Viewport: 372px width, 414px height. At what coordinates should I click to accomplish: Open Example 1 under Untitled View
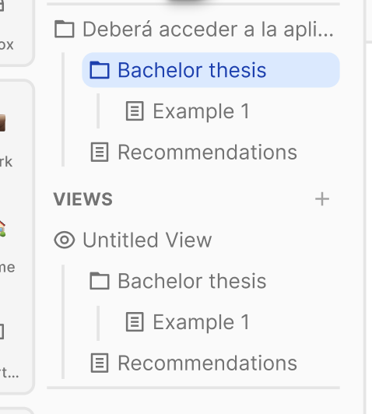202,322
